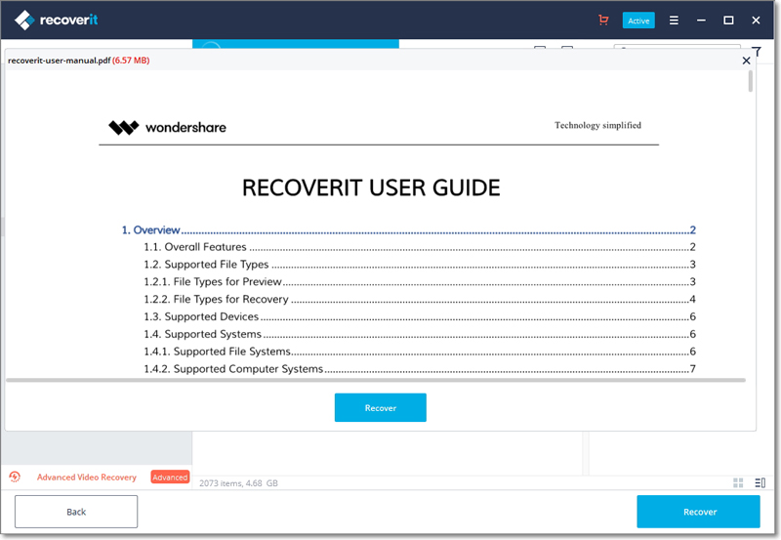Select '1.3. Supported Devices' entry
The width and height of the screenshot is (781, 540).
[420, 316]
